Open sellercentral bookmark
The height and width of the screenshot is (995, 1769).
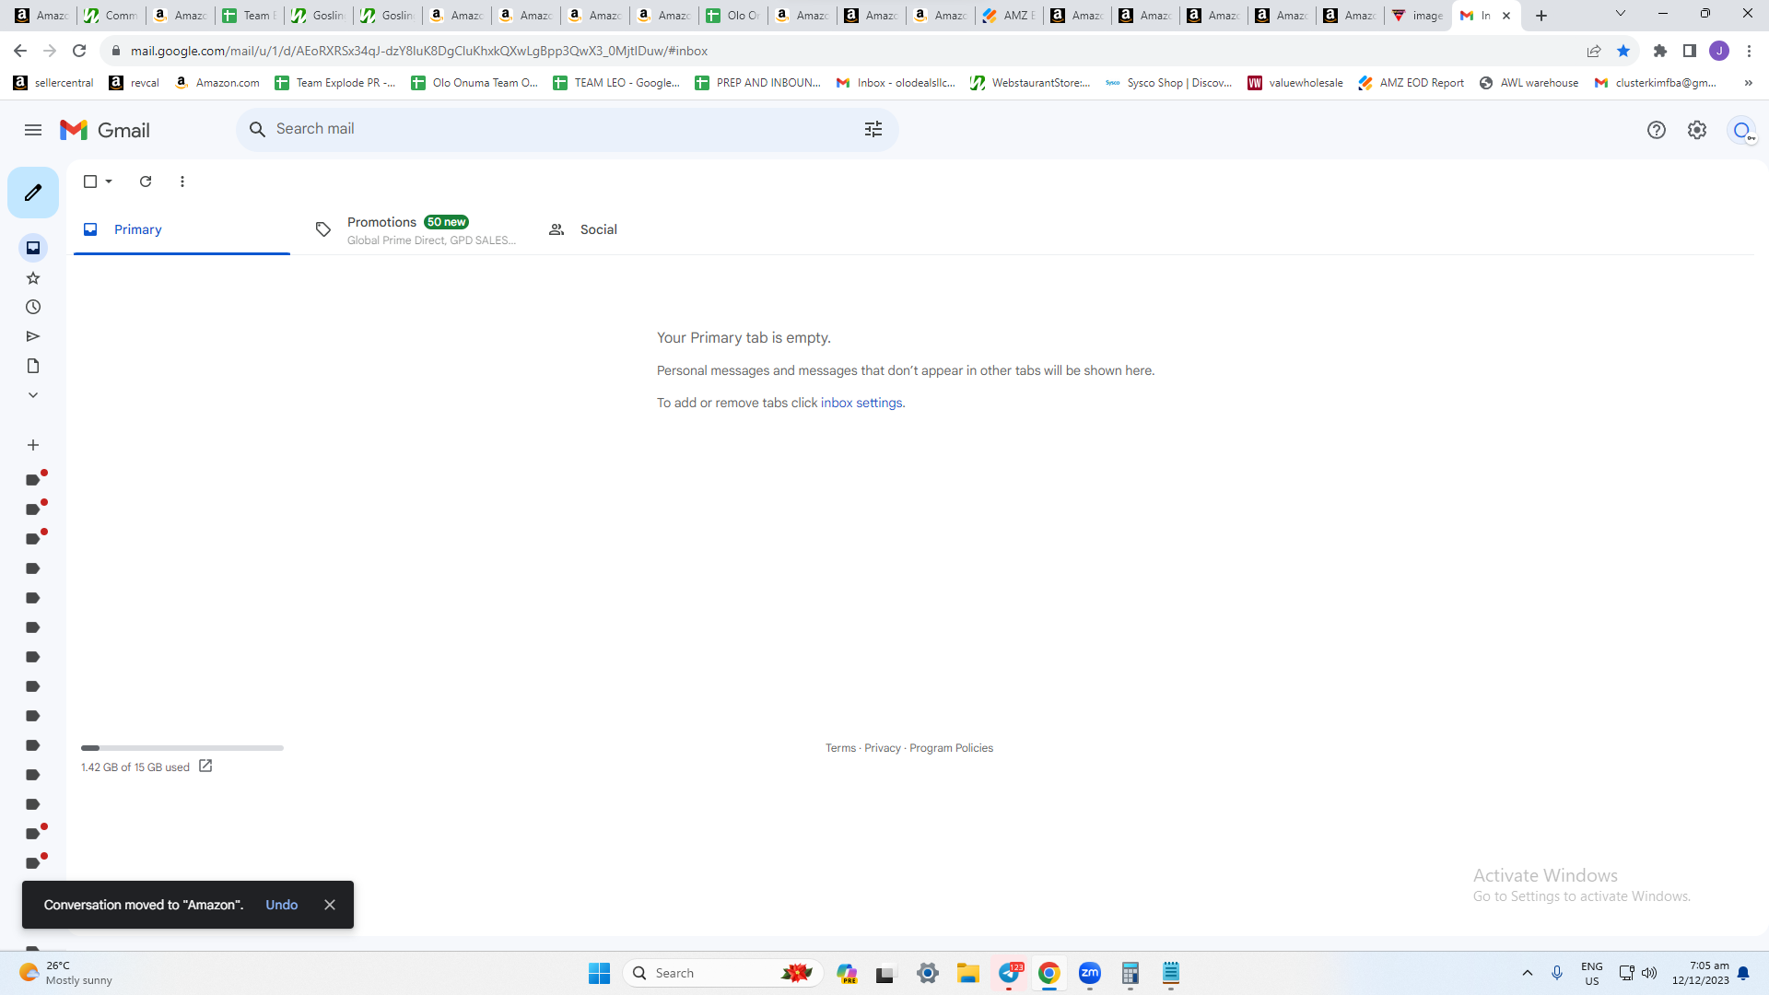[x=53, y=83]
